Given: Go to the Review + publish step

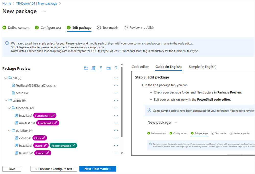Looking at the screenshot, I should (139, 28).
